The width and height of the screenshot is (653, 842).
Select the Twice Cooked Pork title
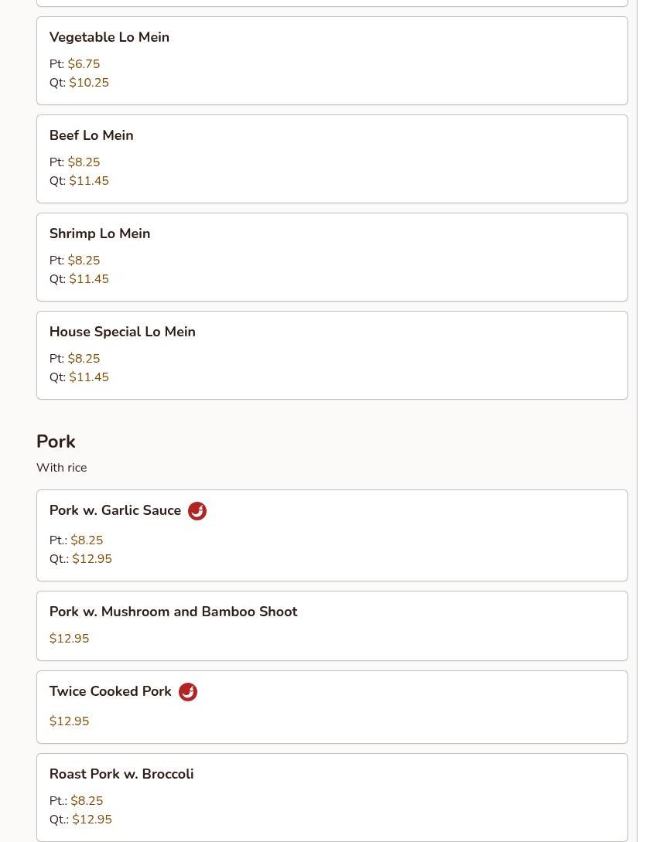(111, 691)
